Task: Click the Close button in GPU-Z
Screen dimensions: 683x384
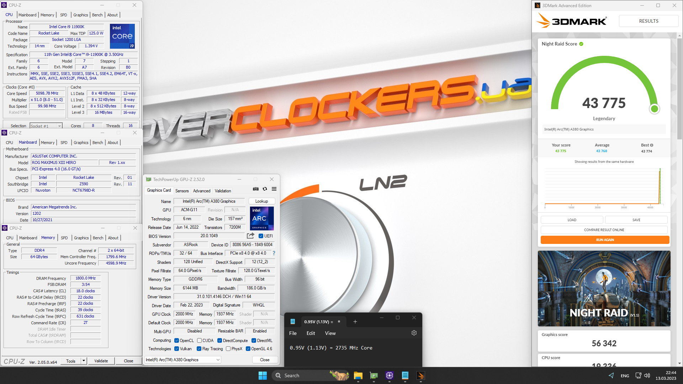Action: (x=265, y=360)
